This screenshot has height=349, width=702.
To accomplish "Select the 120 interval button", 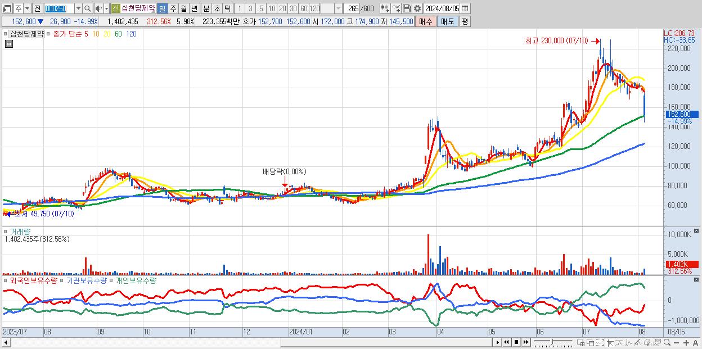I will 314,8.
